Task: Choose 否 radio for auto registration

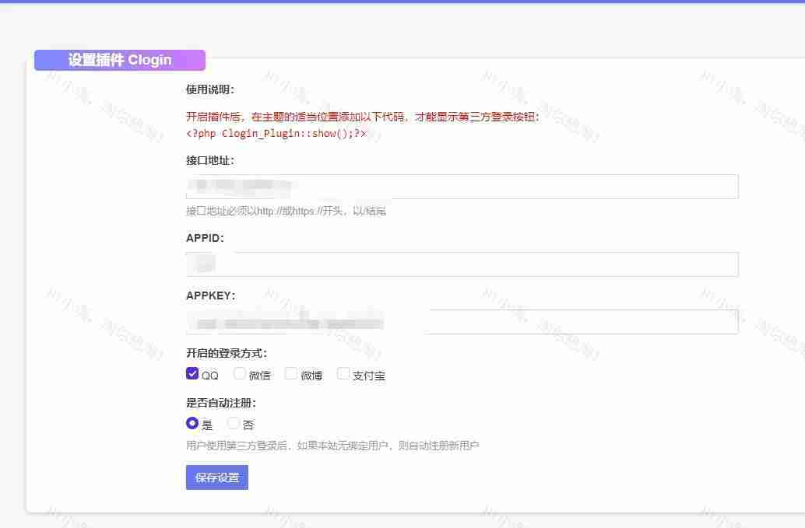Action: point(234,424)
